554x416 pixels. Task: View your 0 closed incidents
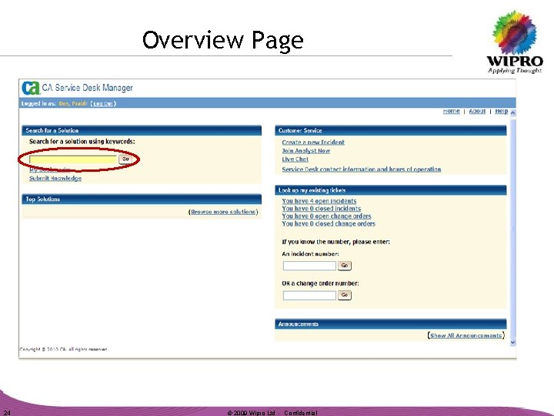pos(321,208)
